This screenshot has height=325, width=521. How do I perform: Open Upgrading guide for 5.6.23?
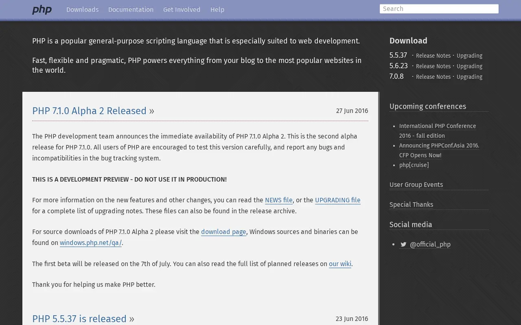(469, 66)
